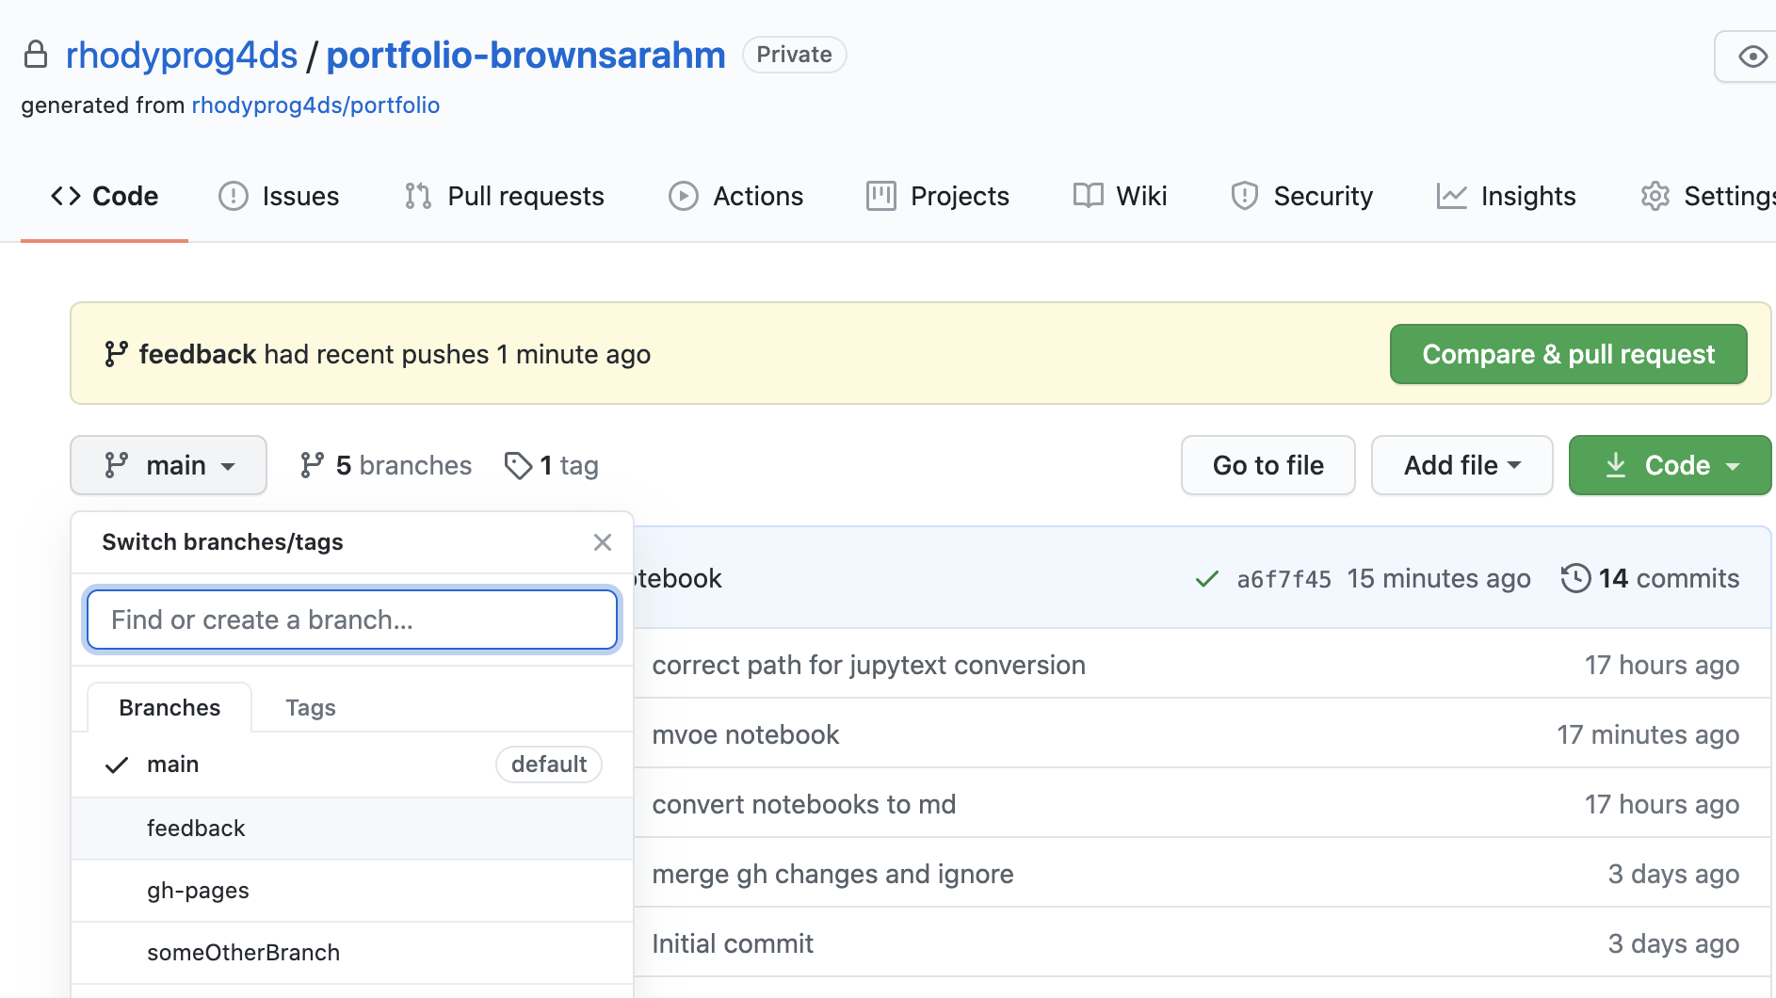Select the Branches tab
Image resolution: width=1776 pixels, height=998 pixels.
[169, 707]
